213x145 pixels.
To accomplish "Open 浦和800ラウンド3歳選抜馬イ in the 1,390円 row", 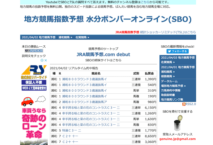I will [84, 79].
